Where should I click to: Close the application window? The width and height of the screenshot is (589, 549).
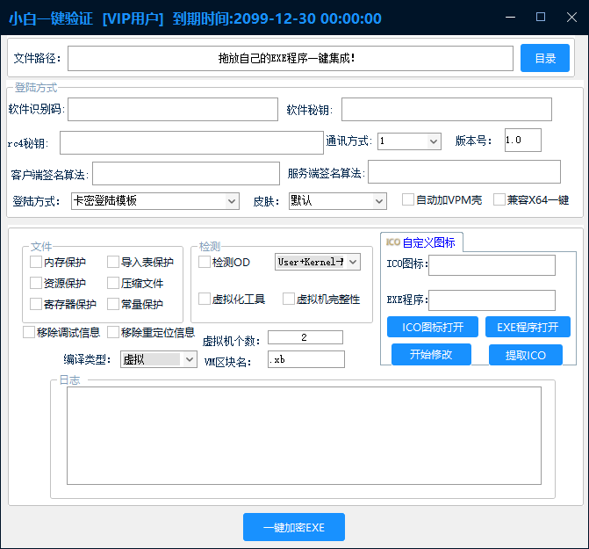point(570,17)
